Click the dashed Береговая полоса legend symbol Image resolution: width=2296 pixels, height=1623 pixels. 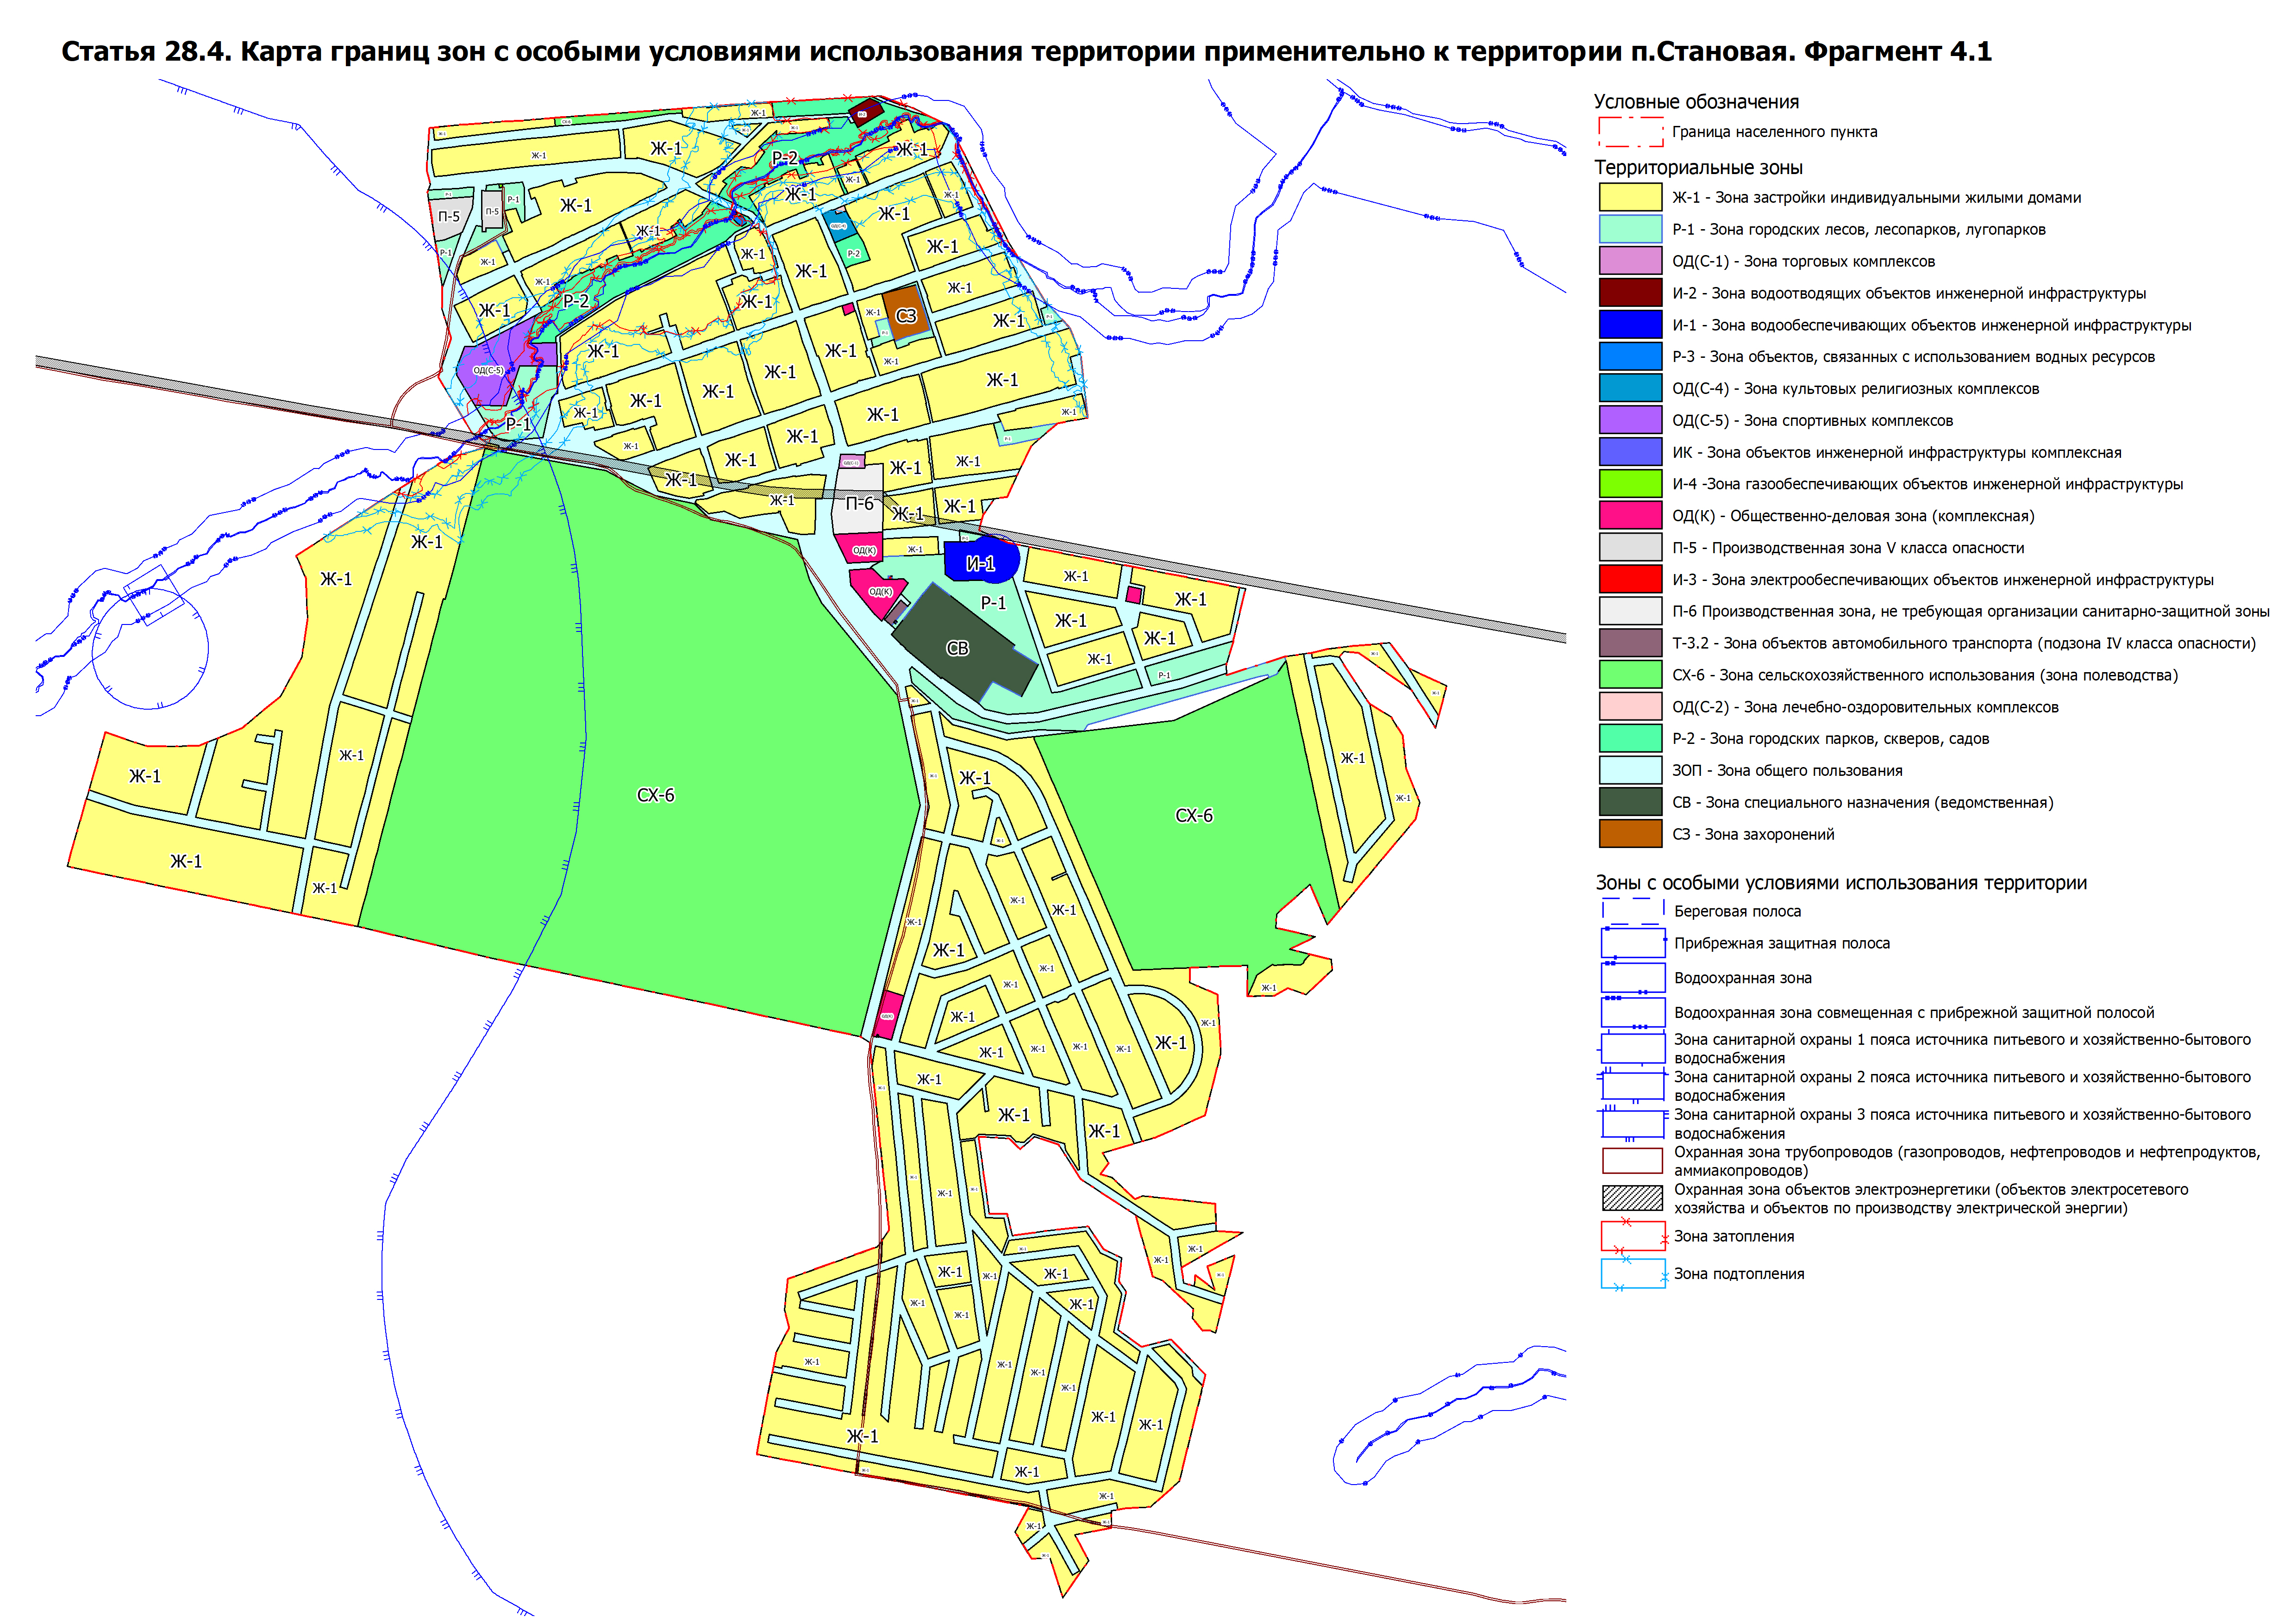click(x=1632, y=911)
